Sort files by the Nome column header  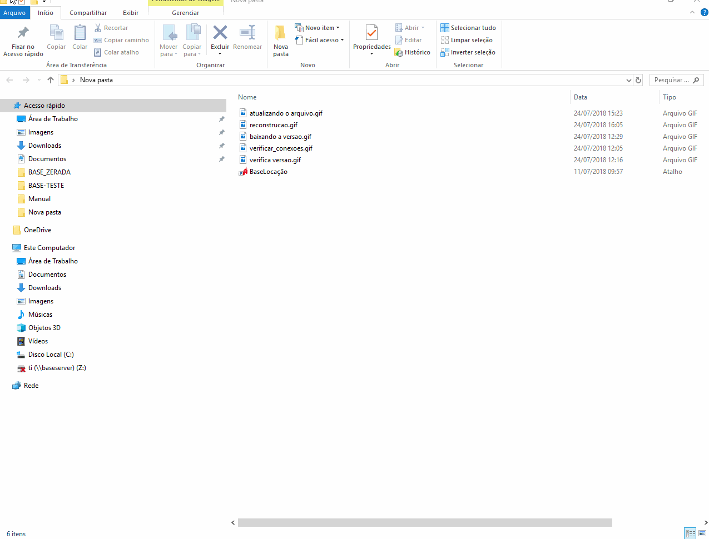pos(247,97)
